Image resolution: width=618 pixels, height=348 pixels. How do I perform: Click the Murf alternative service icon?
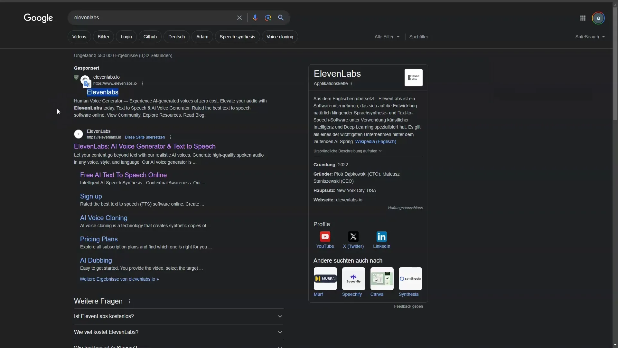coord(325,279)
